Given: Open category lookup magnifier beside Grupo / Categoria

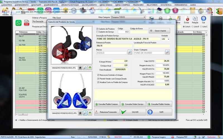Looking at the screenshot, I should 167,52.
